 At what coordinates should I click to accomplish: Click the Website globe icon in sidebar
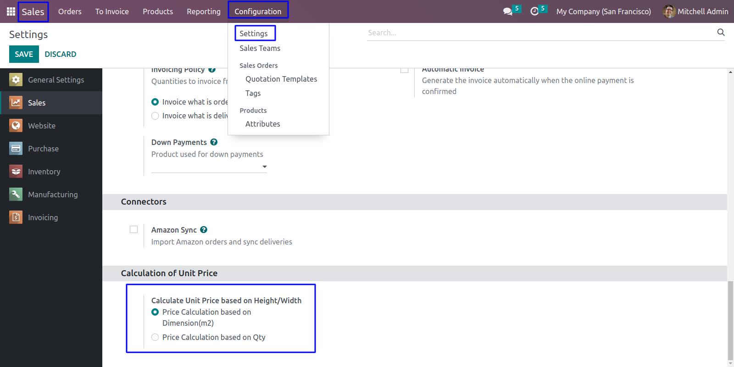click(x=16, y=126)
